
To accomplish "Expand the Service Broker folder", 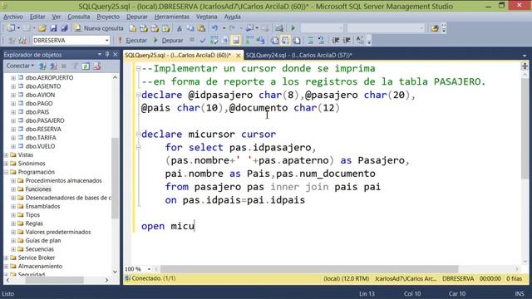I will pos(6,257).
